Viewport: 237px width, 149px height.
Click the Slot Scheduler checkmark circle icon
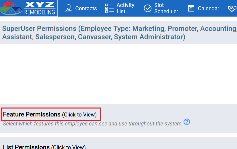pyautogui.click(x=148, y=8)
